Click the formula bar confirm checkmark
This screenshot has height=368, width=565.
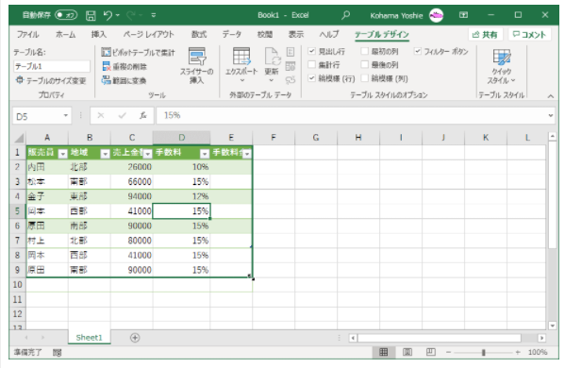point(123,116)
